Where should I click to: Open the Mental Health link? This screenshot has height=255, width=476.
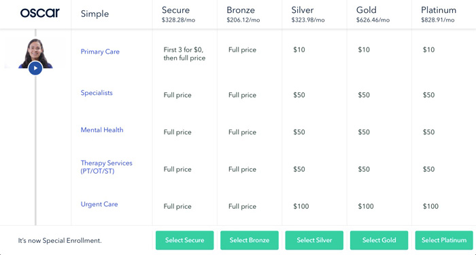coord(102,130)
